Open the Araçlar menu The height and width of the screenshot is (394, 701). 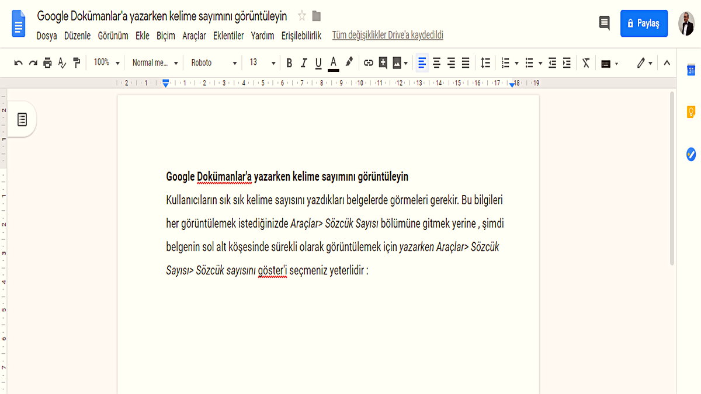194,36
